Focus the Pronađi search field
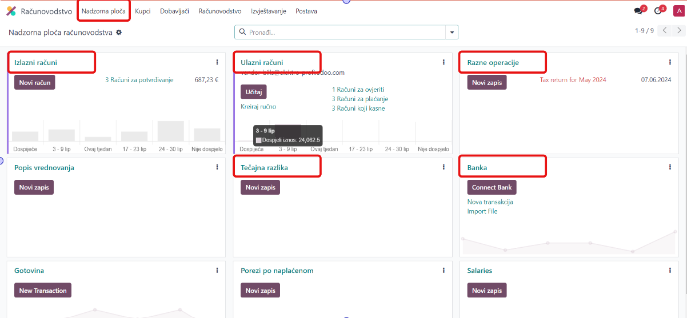Screen dimensions: 687x318 tap(343, 33)
